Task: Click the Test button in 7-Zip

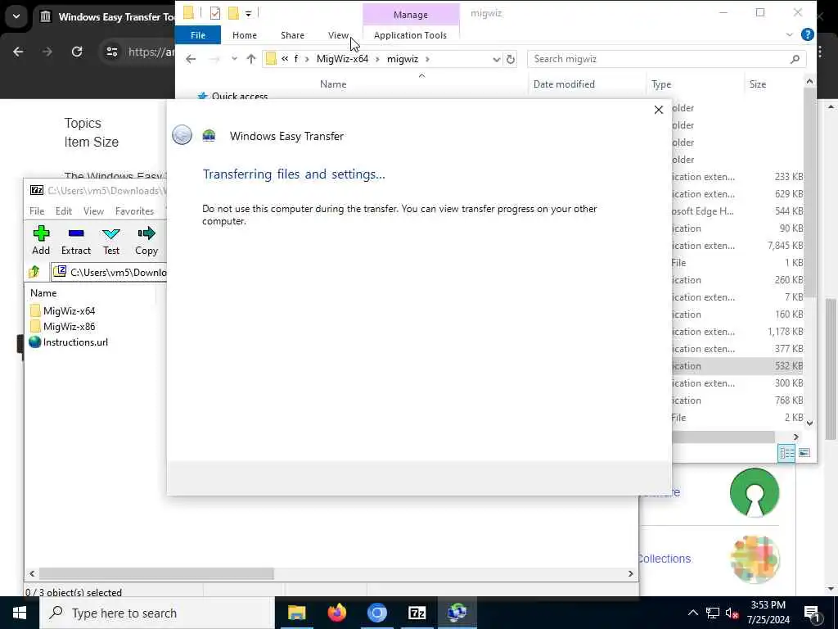Action: tap(111, 240)
